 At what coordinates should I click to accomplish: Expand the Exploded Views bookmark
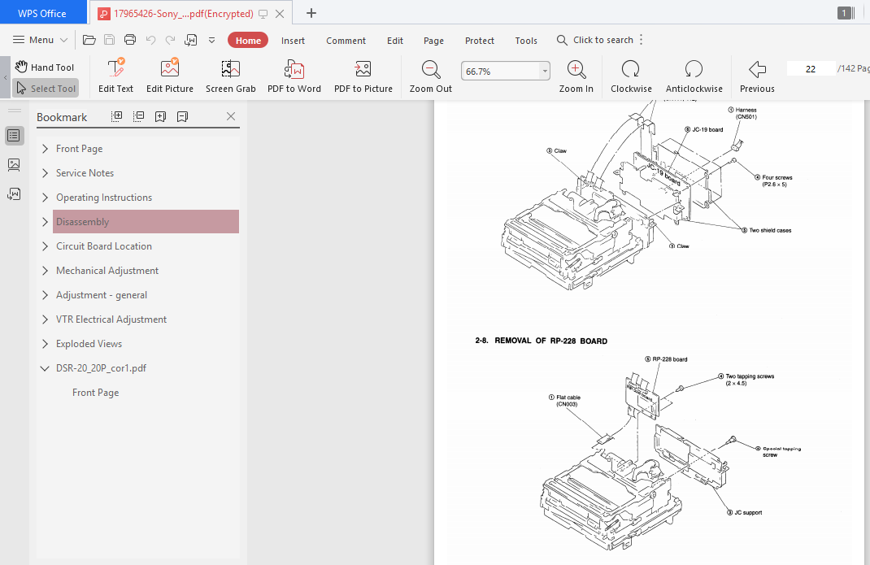45,344
